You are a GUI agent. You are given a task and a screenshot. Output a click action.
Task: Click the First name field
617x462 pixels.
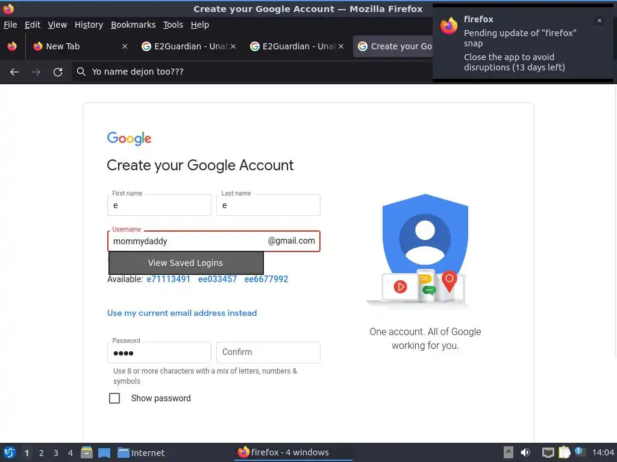[x=159, y=205]
